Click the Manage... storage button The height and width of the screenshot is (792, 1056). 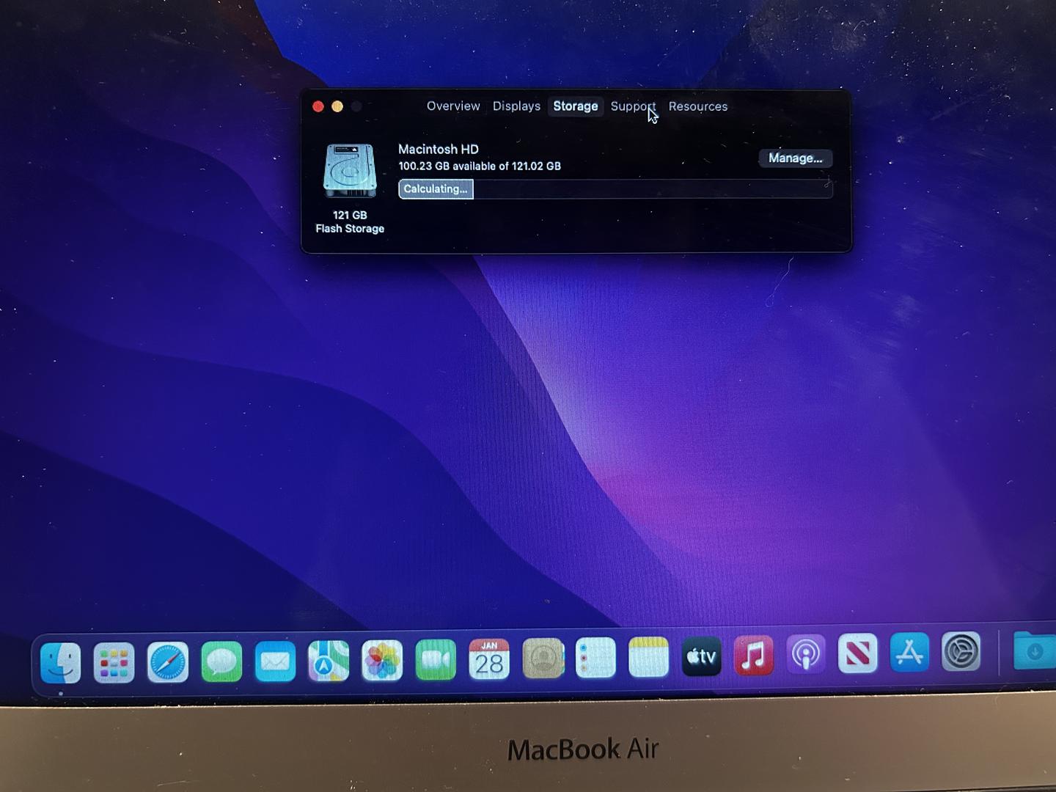pyautogui.click(x=796, y=158)
